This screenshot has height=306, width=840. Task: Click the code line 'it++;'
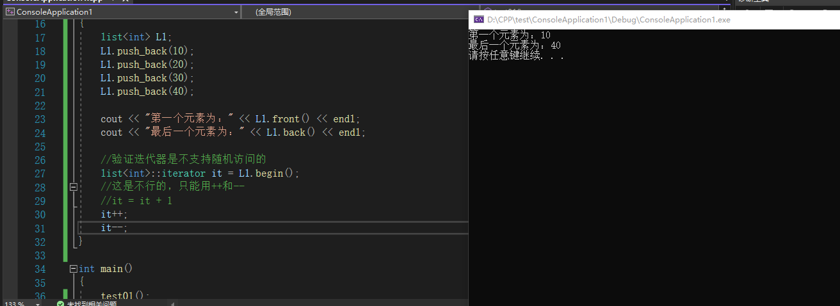tap(114, 214)
